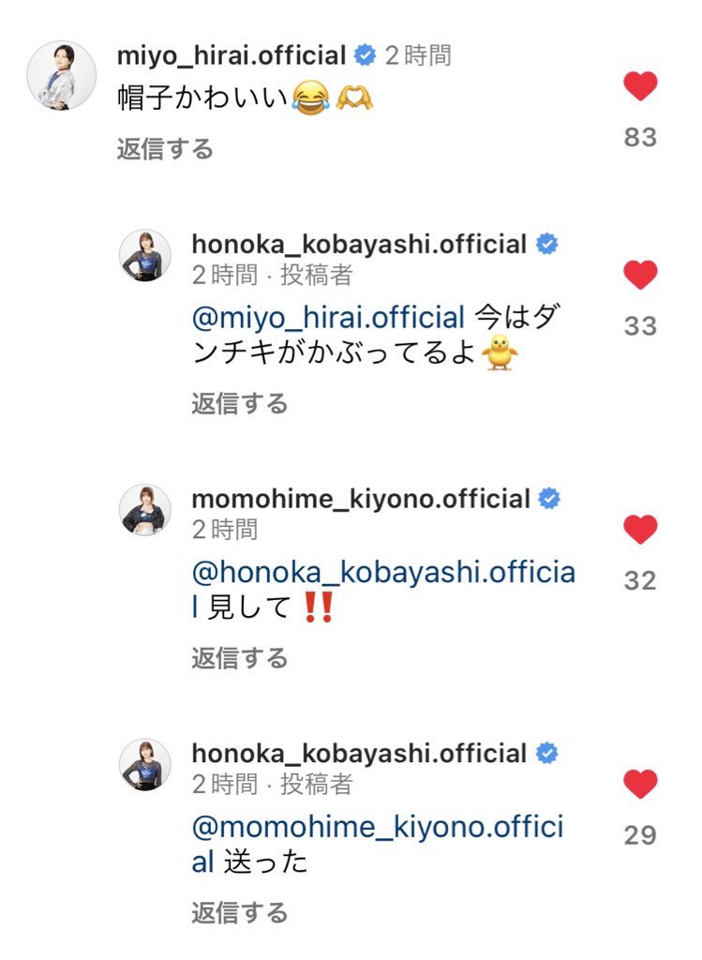Tap the @momohime_kiyono.official mention link
The image size is (702, 960).
[377, 829]
